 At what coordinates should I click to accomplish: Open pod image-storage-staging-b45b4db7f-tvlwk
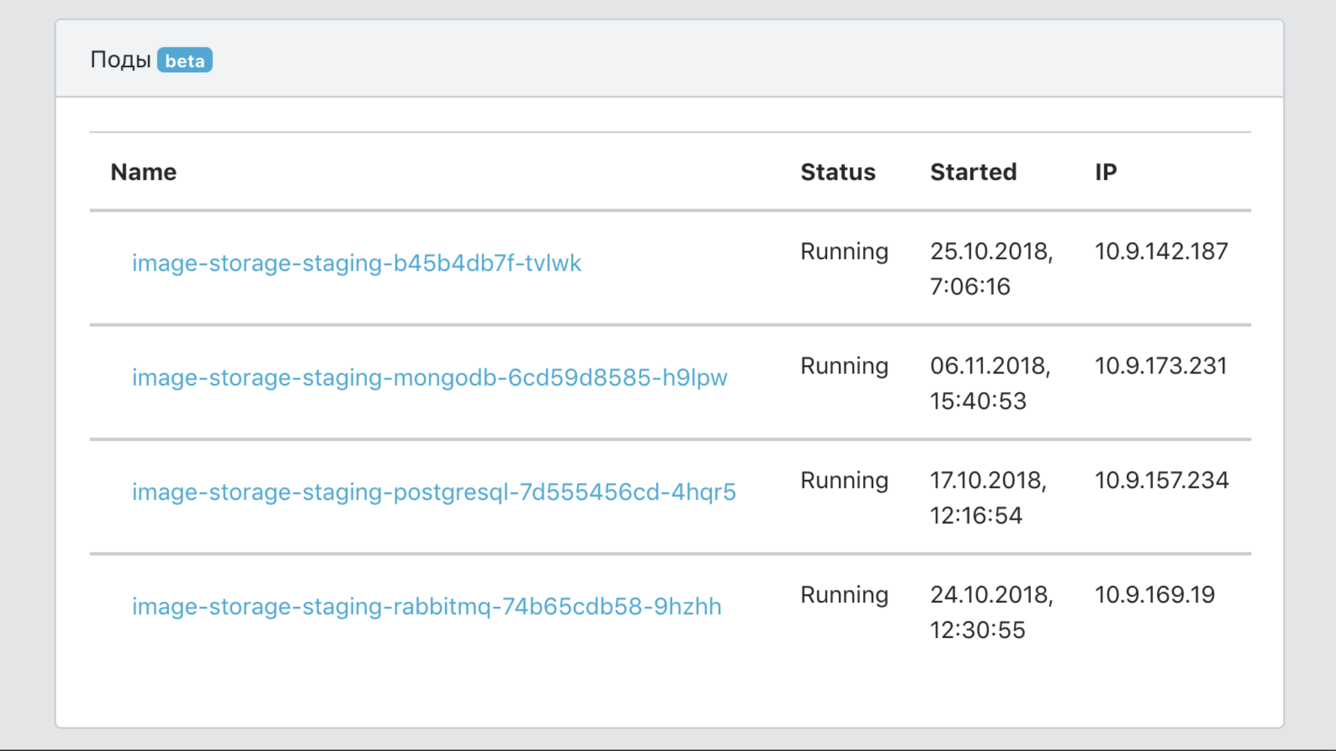(356, 263)
